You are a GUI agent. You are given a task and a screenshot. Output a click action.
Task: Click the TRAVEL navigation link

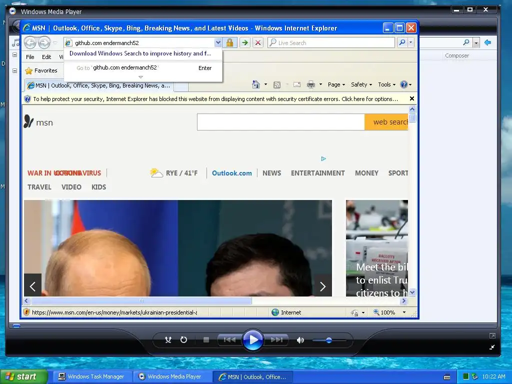point(39,187)
